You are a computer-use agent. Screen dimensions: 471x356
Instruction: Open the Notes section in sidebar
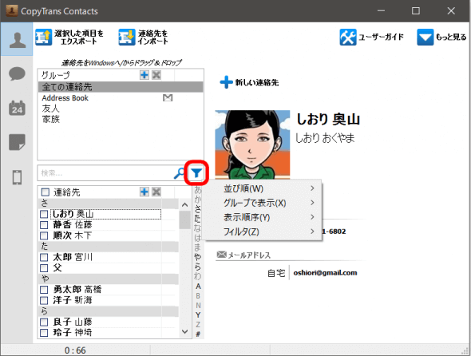pos(17,142)
